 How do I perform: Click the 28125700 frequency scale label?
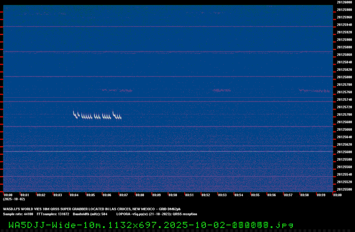[344, 114]
